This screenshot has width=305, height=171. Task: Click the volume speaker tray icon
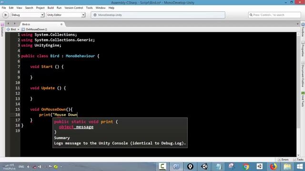[29, 167]
